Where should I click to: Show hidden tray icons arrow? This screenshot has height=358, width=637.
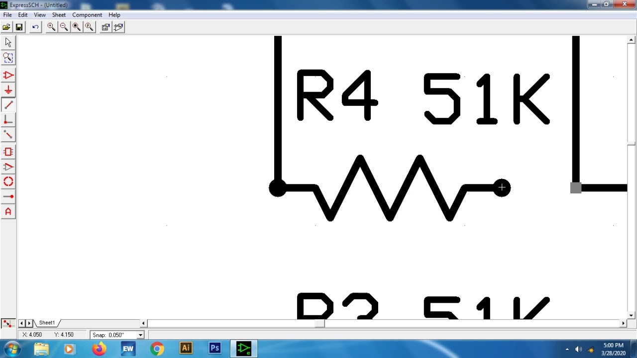pos(567,350)
